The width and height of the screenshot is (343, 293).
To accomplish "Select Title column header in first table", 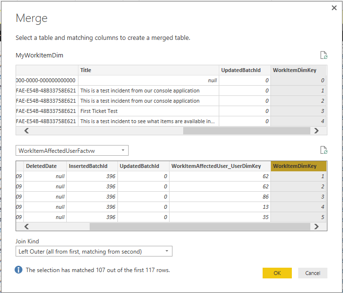I will tap(148, 70).
